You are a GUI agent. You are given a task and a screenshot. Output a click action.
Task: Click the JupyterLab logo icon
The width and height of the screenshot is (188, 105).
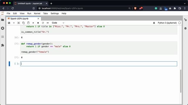[3, 13]
